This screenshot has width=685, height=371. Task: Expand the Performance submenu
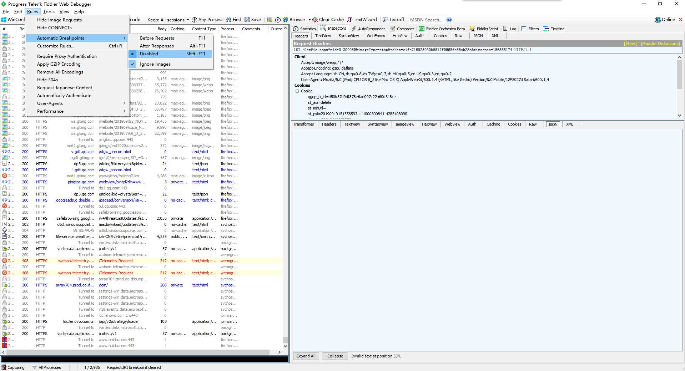77,111
